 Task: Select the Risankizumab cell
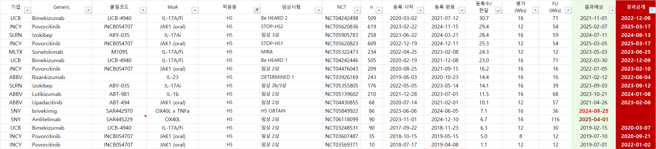61,77
